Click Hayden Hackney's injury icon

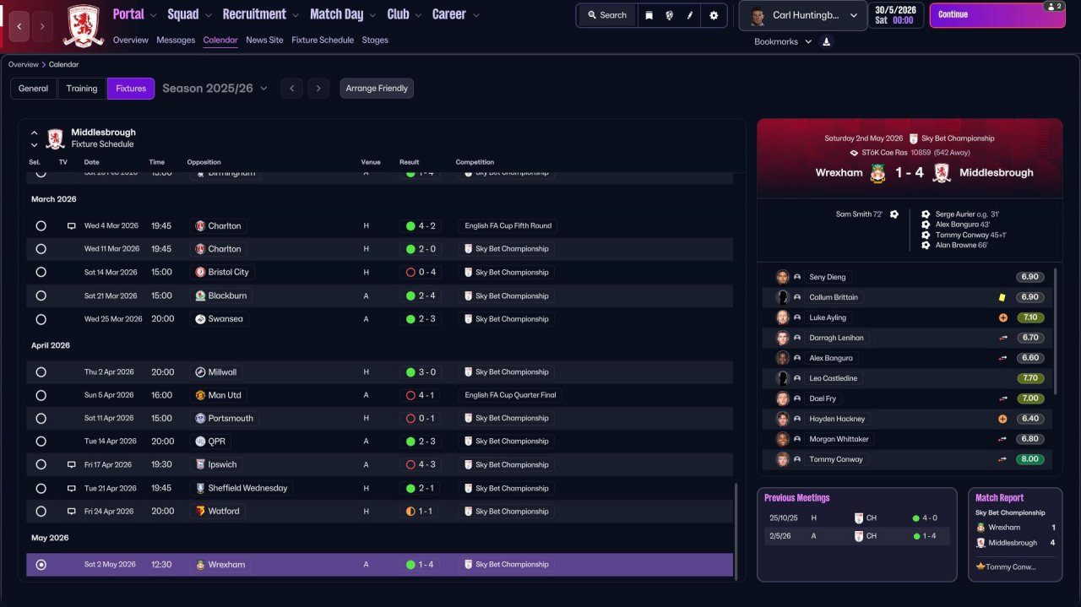tap(1003, 419)
